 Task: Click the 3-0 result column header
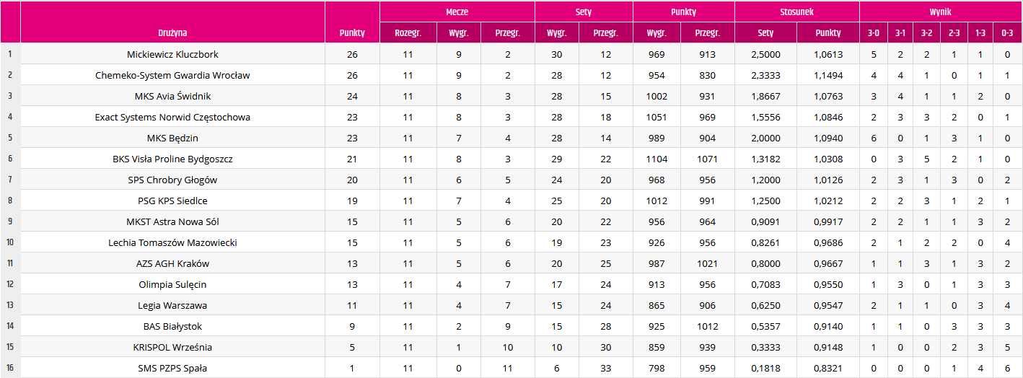click(x=874, y=32)
